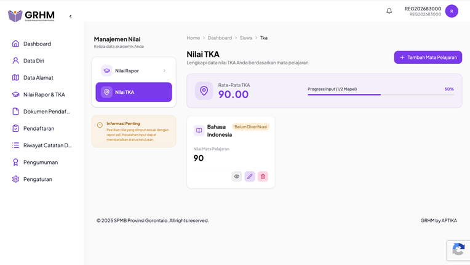Select the Nilai TKA tab
470x265 pixels.
coord(133,92)
